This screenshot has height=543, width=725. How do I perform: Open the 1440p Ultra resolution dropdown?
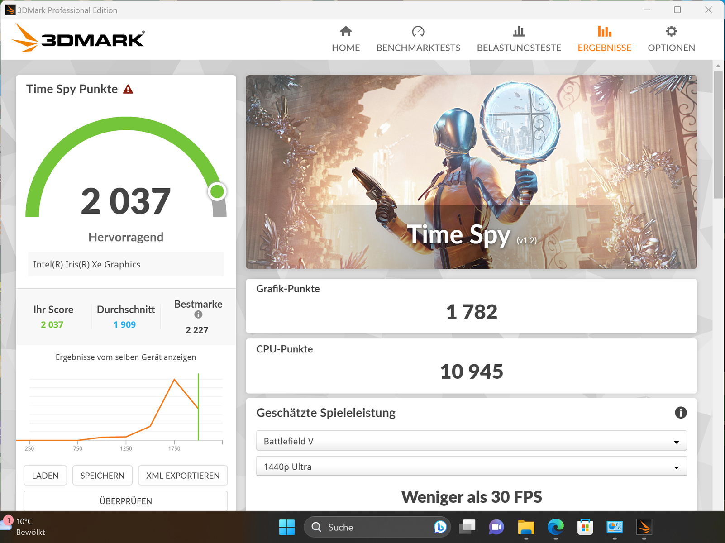point(471,466)
